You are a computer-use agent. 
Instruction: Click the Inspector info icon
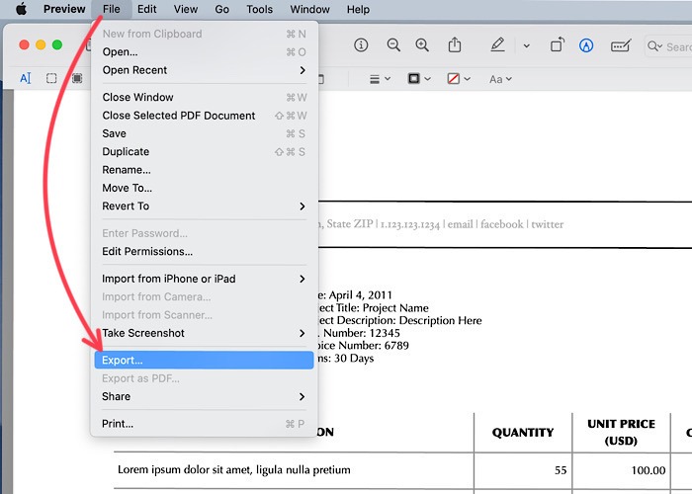coord(361,45)
